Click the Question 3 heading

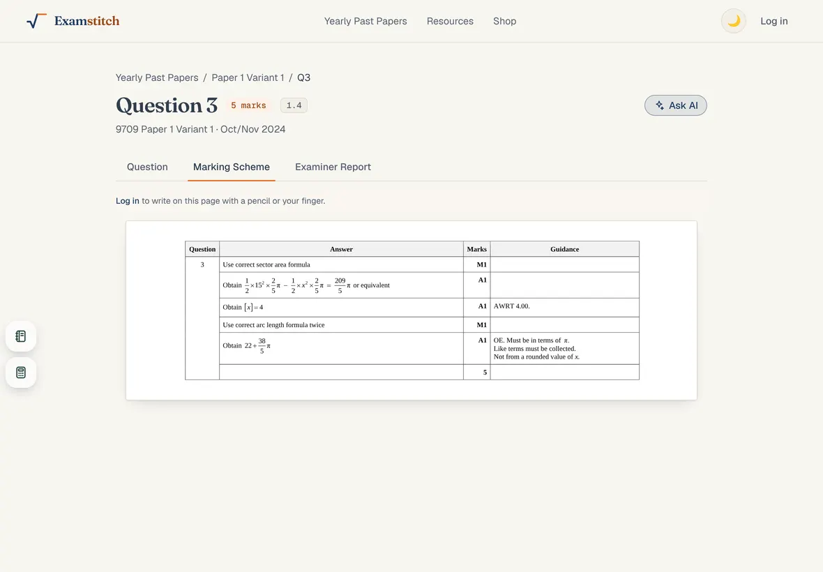coord(167,105)
